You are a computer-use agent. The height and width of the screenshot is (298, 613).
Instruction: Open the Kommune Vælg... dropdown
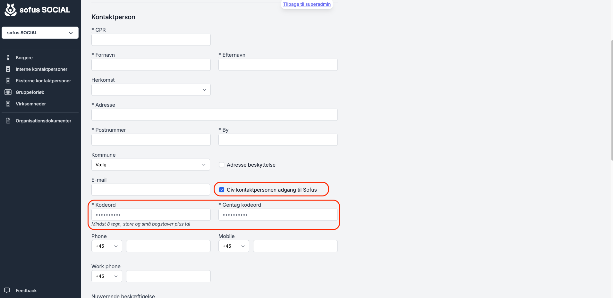coord(151,165)
